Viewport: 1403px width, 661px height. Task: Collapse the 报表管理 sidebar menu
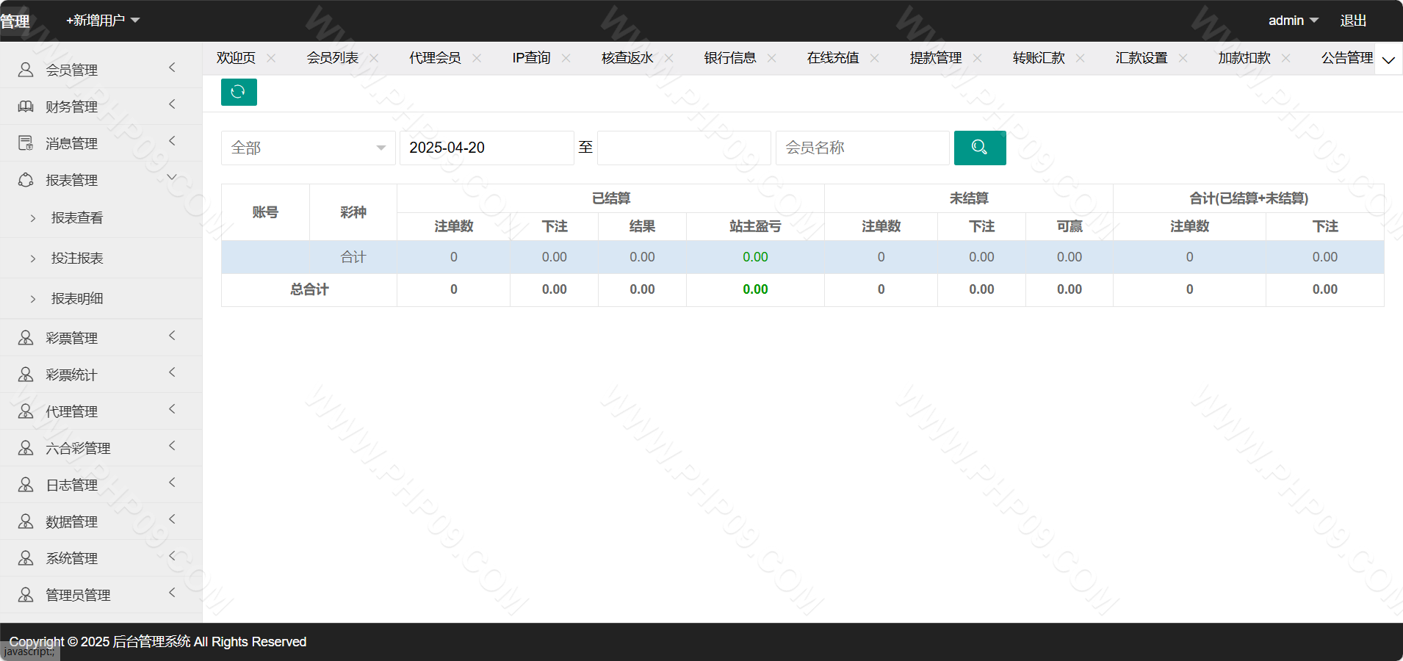pyautogui.click(x=172, y=178)
